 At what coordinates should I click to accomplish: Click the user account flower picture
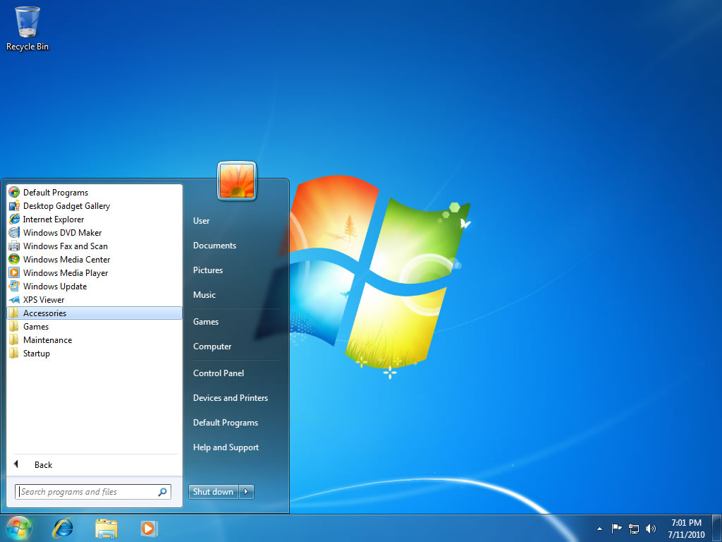click(237, 181)
